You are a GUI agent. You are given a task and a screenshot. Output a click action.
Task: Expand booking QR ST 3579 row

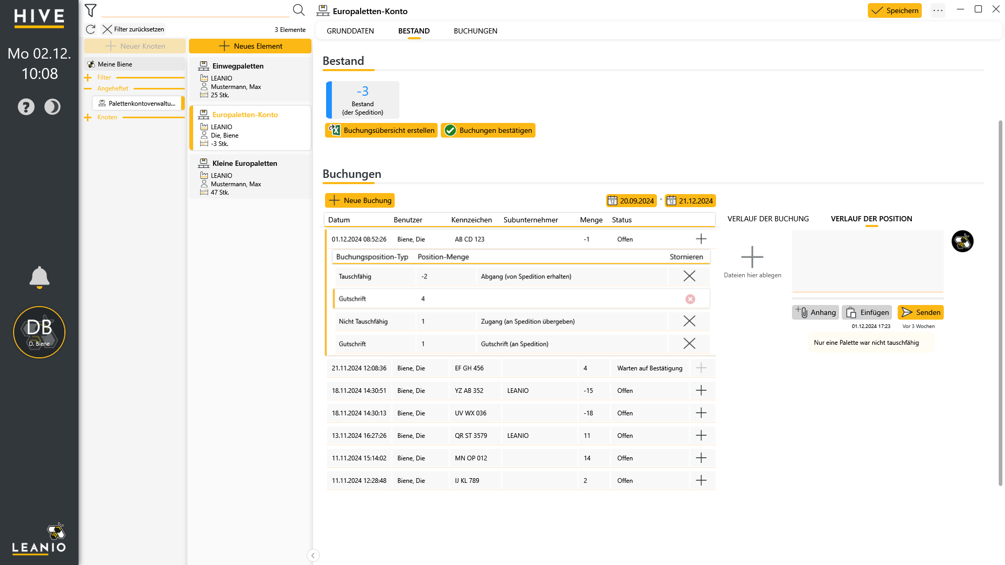pyautogui.click(x=701, y=435)
